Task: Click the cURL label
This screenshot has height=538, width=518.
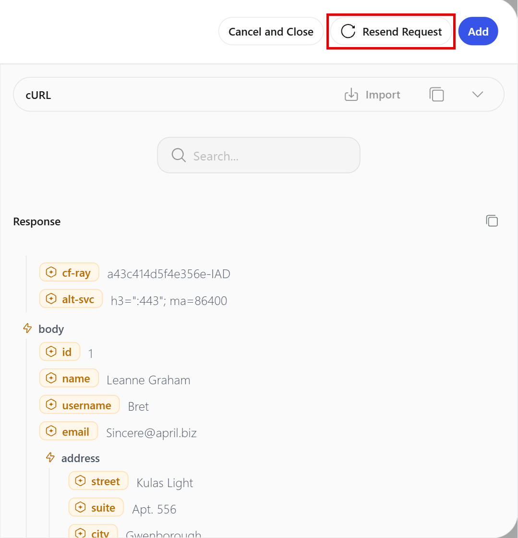Action: [x=38, y=95]
